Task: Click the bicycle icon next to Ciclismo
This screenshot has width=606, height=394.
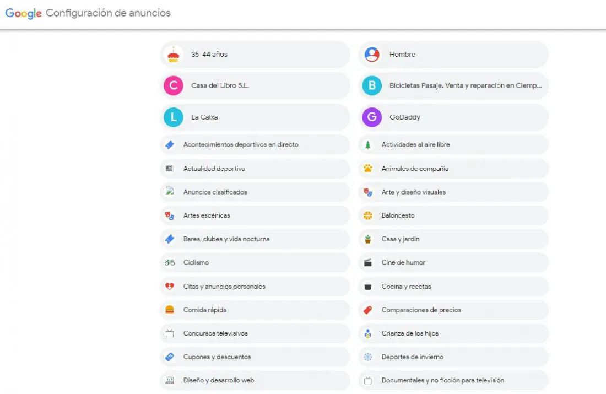Action: click(170, 262)
